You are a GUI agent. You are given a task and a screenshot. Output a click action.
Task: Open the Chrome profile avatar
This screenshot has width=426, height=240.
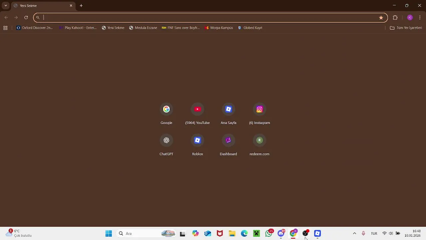tap(410, 18)
